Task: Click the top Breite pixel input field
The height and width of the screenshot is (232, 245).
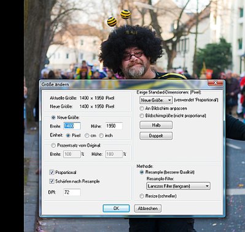Action: click(72, 126)
